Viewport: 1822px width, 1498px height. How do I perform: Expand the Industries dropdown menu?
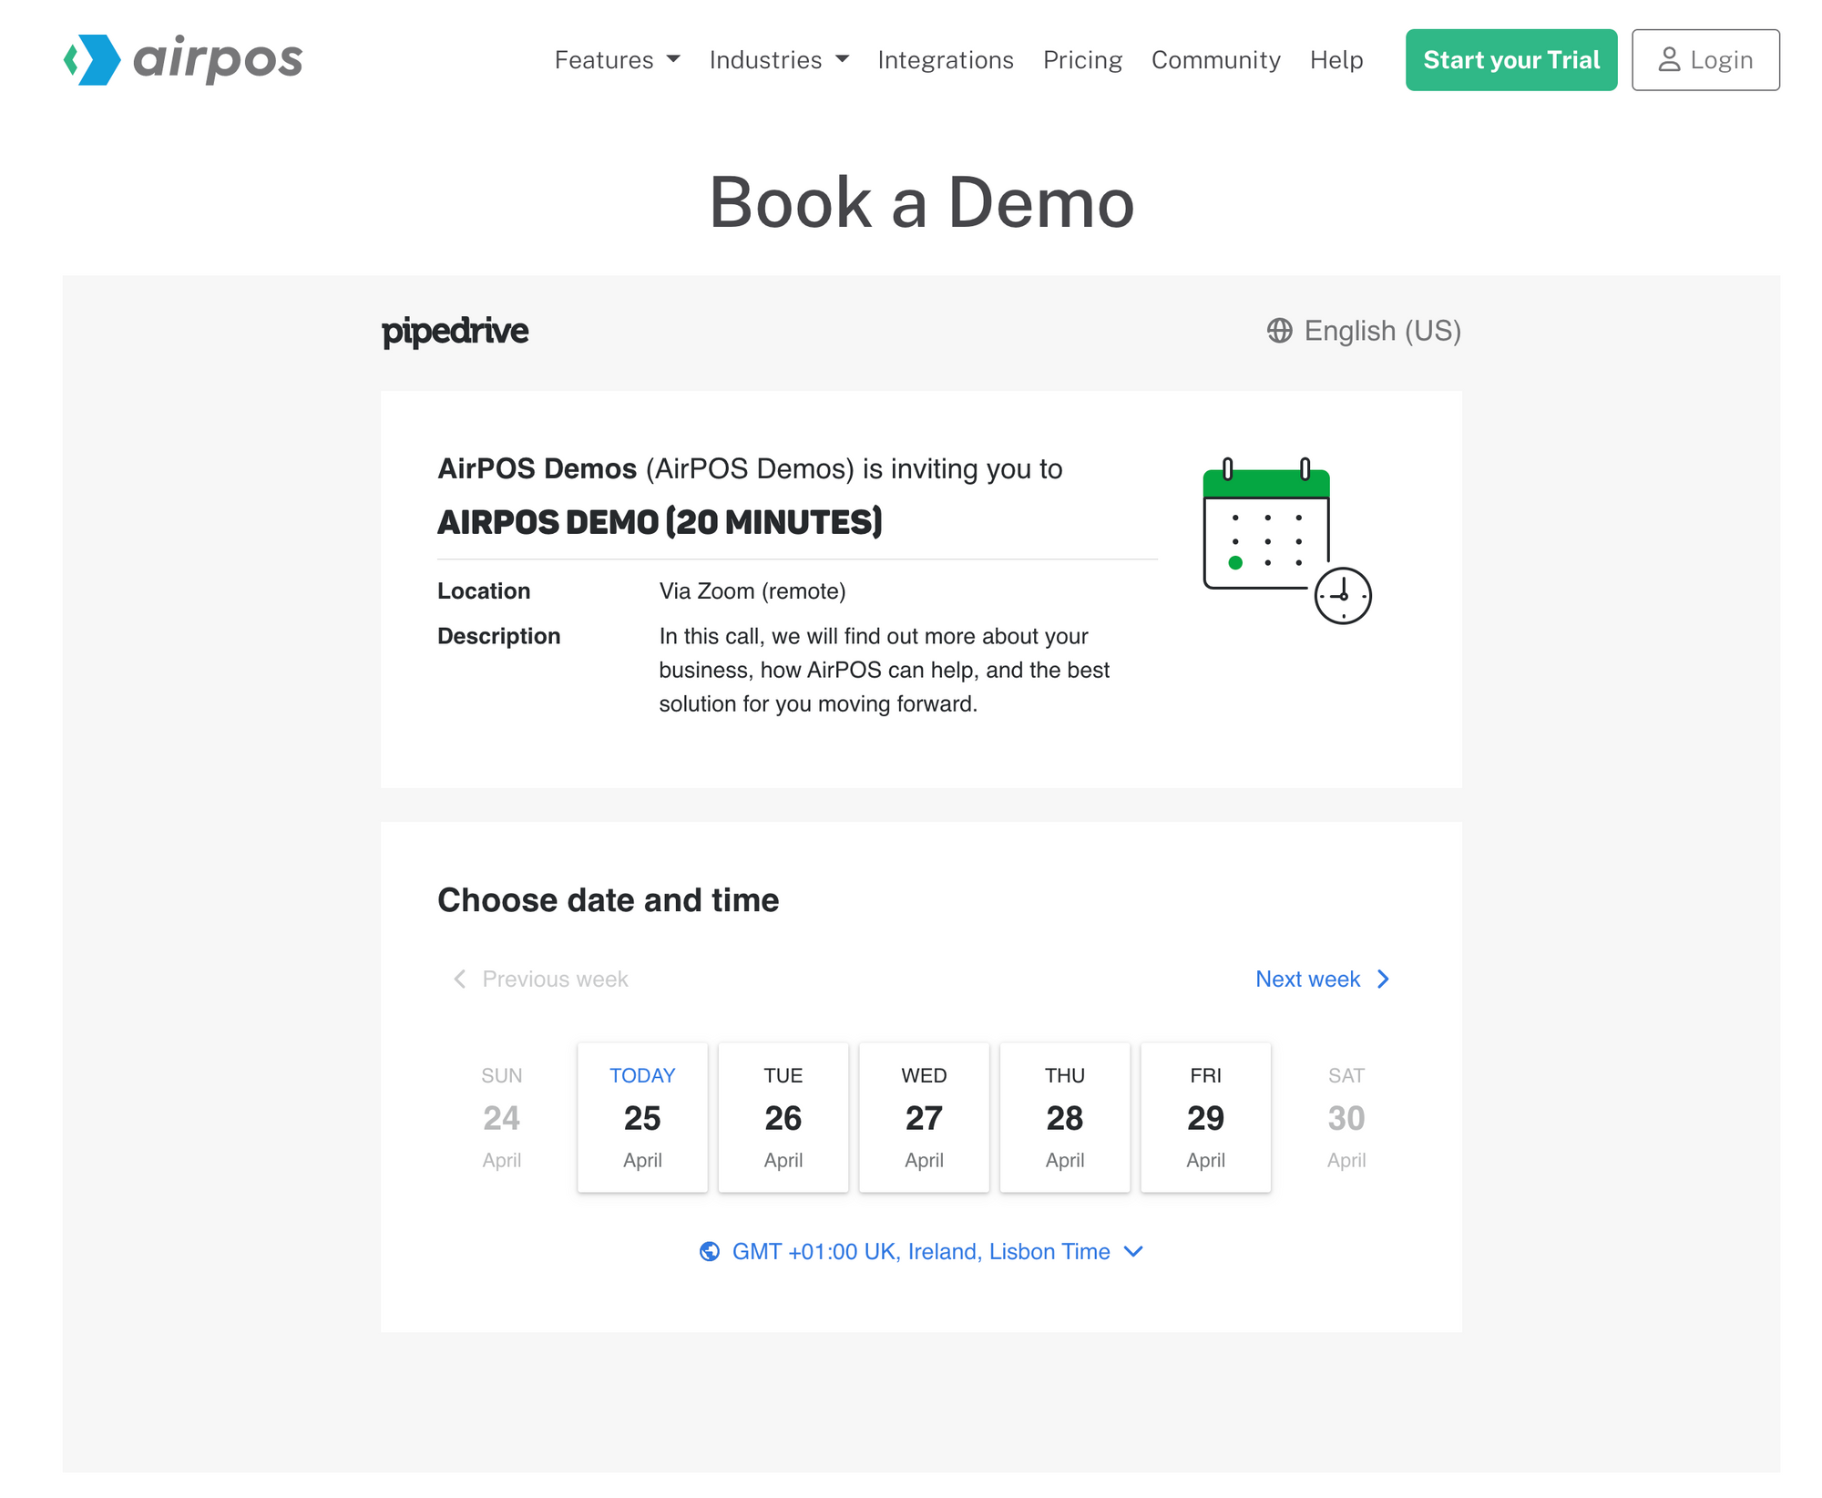pos(778,60)
